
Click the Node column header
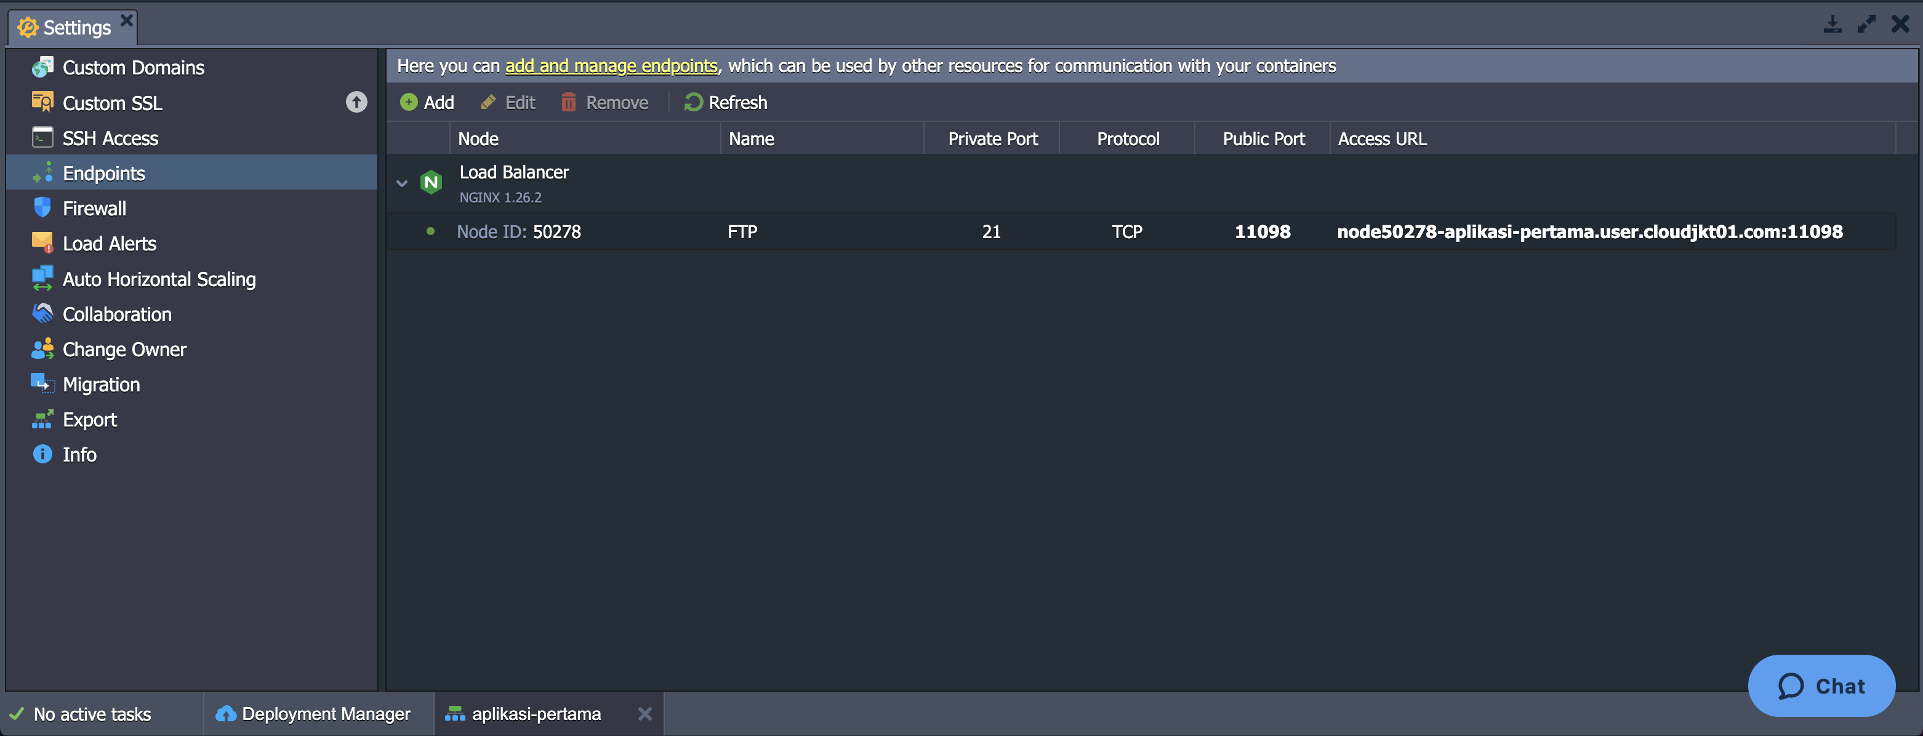click(x=585, y=138)
